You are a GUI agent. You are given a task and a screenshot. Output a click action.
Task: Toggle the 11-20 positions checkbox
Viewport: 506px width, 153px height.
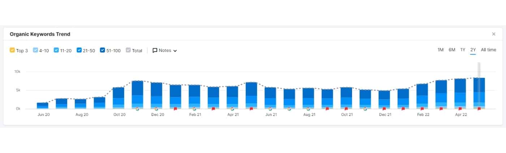pos(56,51)
